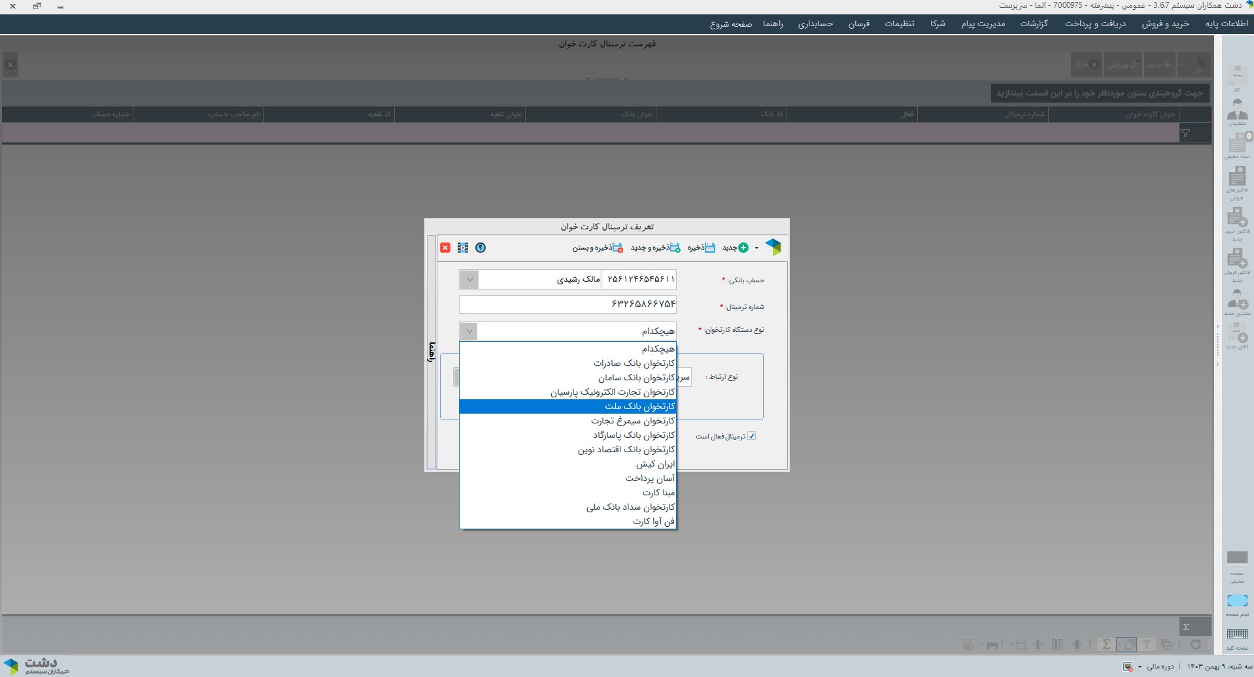
Task: Open فاکتورهای فروش in the sidebar
Action: [1236, 182]
